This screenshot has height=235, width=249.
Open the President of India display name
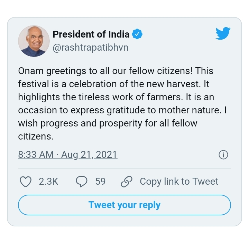(x=91, y=34)
